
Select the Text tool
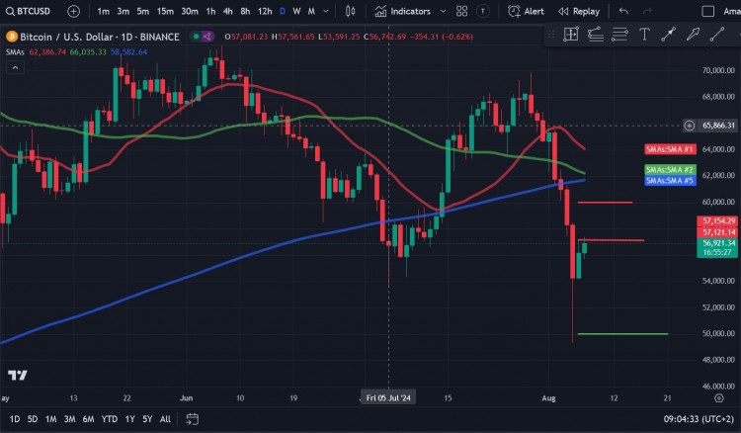(x=644, y=34)
